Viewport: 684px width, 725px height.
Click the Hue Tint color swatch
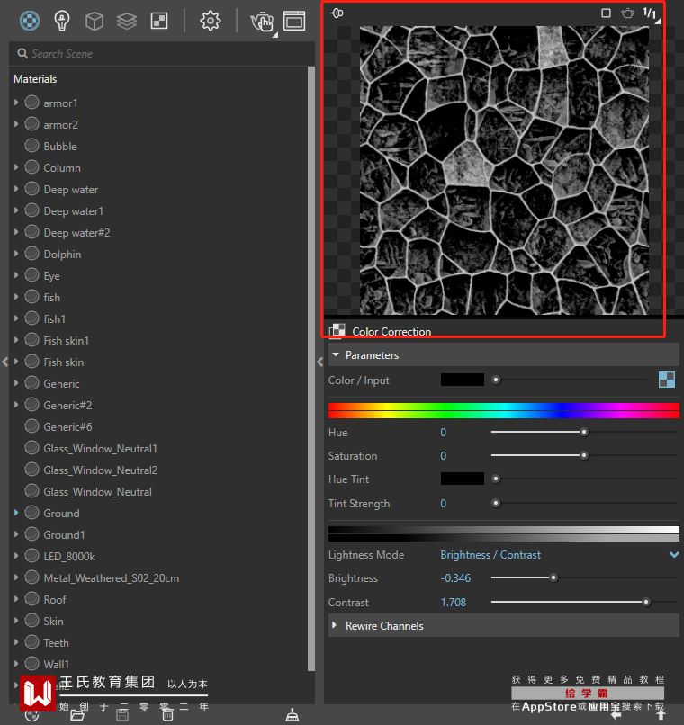point(462,479)
